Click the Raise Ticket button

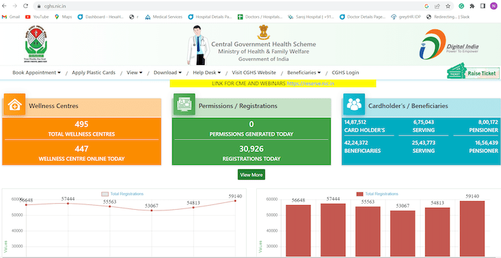click(474, 72)
